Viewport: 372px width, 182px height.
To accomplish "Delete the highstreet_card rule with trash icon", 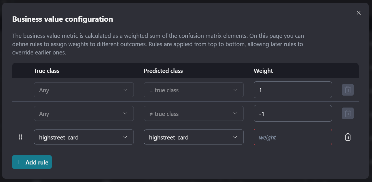I will pyautogui.click(x=348, y=137).
